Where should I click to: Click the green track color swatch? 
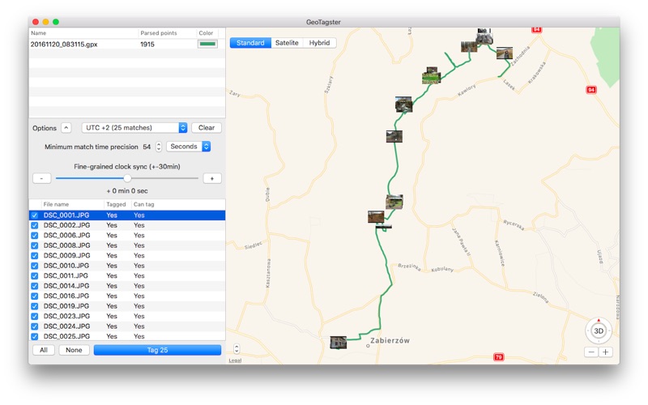207,44
